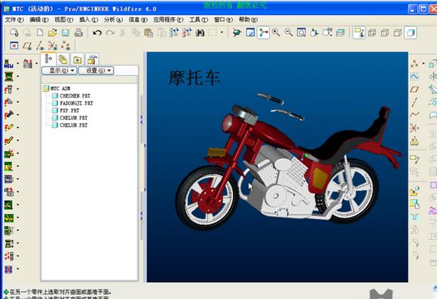This screenshot has height=299, width=439.
Task: Collapse the navigator with the upper sash arrow
Action: 142,119
